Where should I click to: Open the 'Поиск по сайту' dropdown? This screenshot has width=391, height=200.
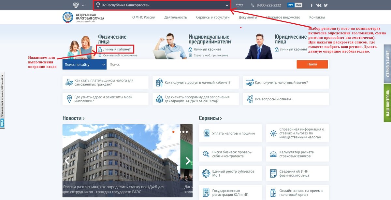coord(84,64)
